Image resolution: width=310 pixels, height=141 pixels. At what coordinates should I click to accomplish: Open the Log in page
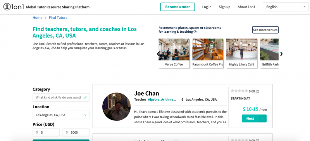[207, 7]
